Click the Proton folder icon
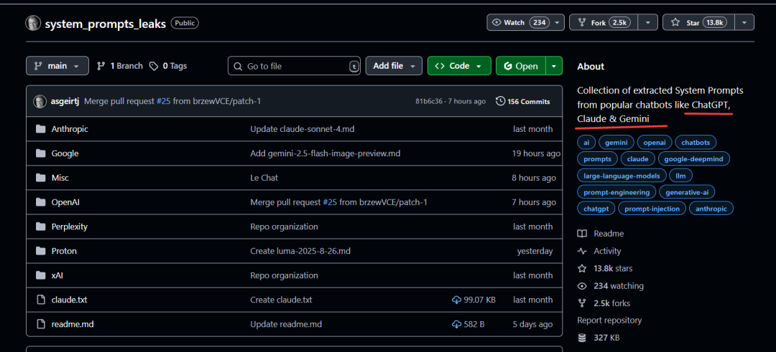 [40, 251]
